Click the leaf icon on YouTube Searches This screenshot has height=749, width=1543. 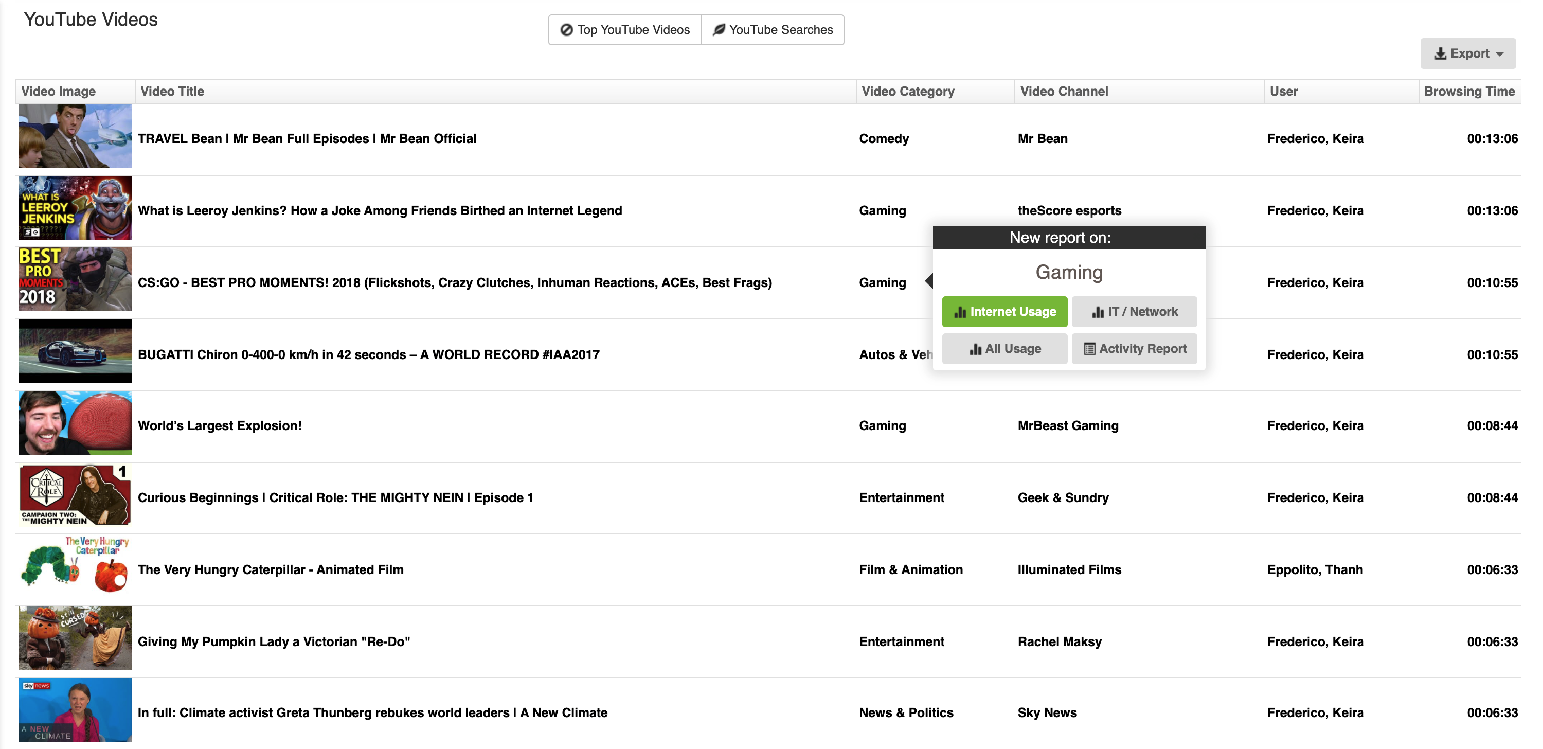click(720, 29)
